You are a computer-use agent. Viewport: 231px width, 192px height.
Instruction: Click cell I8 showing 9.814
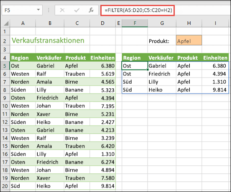[x=215, y=90]
